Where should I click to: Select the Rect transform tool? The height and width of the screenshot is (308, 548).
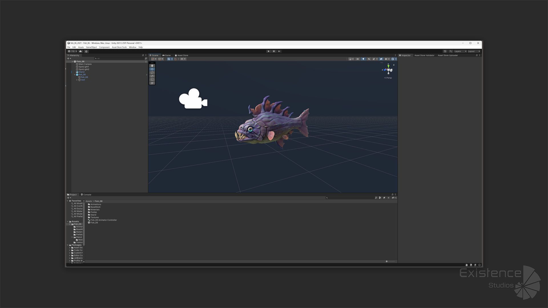152,80
